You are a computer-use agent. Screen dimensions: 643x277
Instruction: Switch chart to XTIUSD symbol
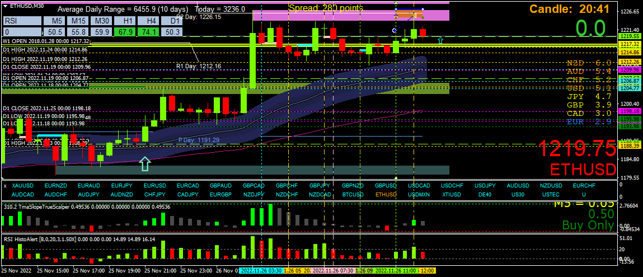452,194
